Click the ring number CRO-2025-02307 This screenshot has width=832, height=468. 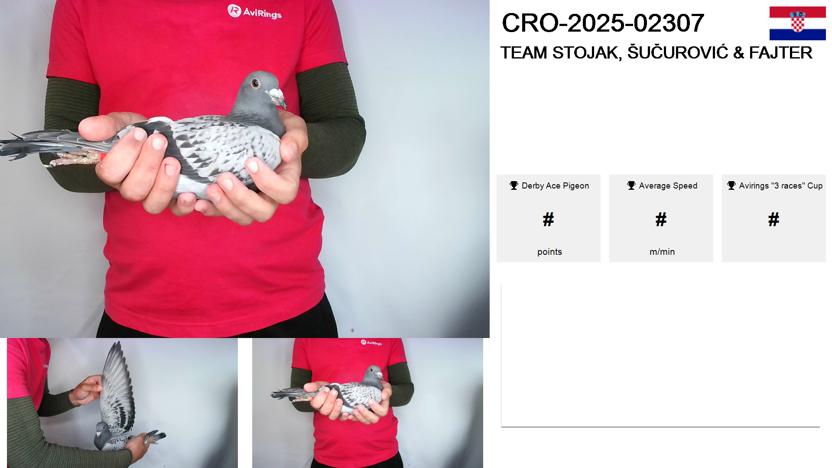pos(603,23)
